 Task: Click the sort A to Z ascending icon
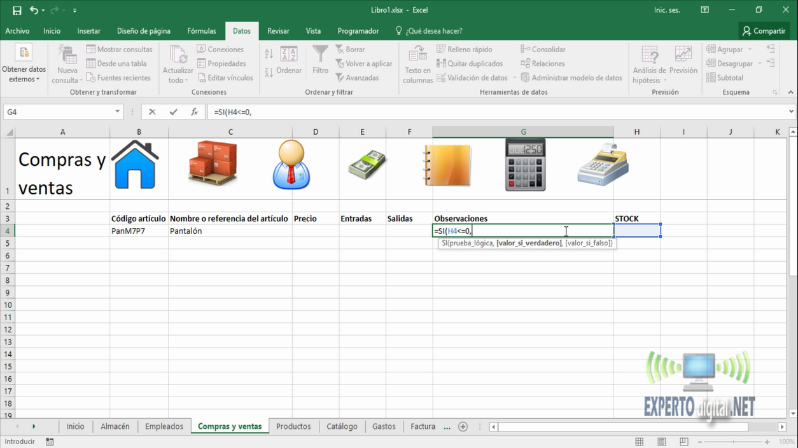tap(269, 54)
